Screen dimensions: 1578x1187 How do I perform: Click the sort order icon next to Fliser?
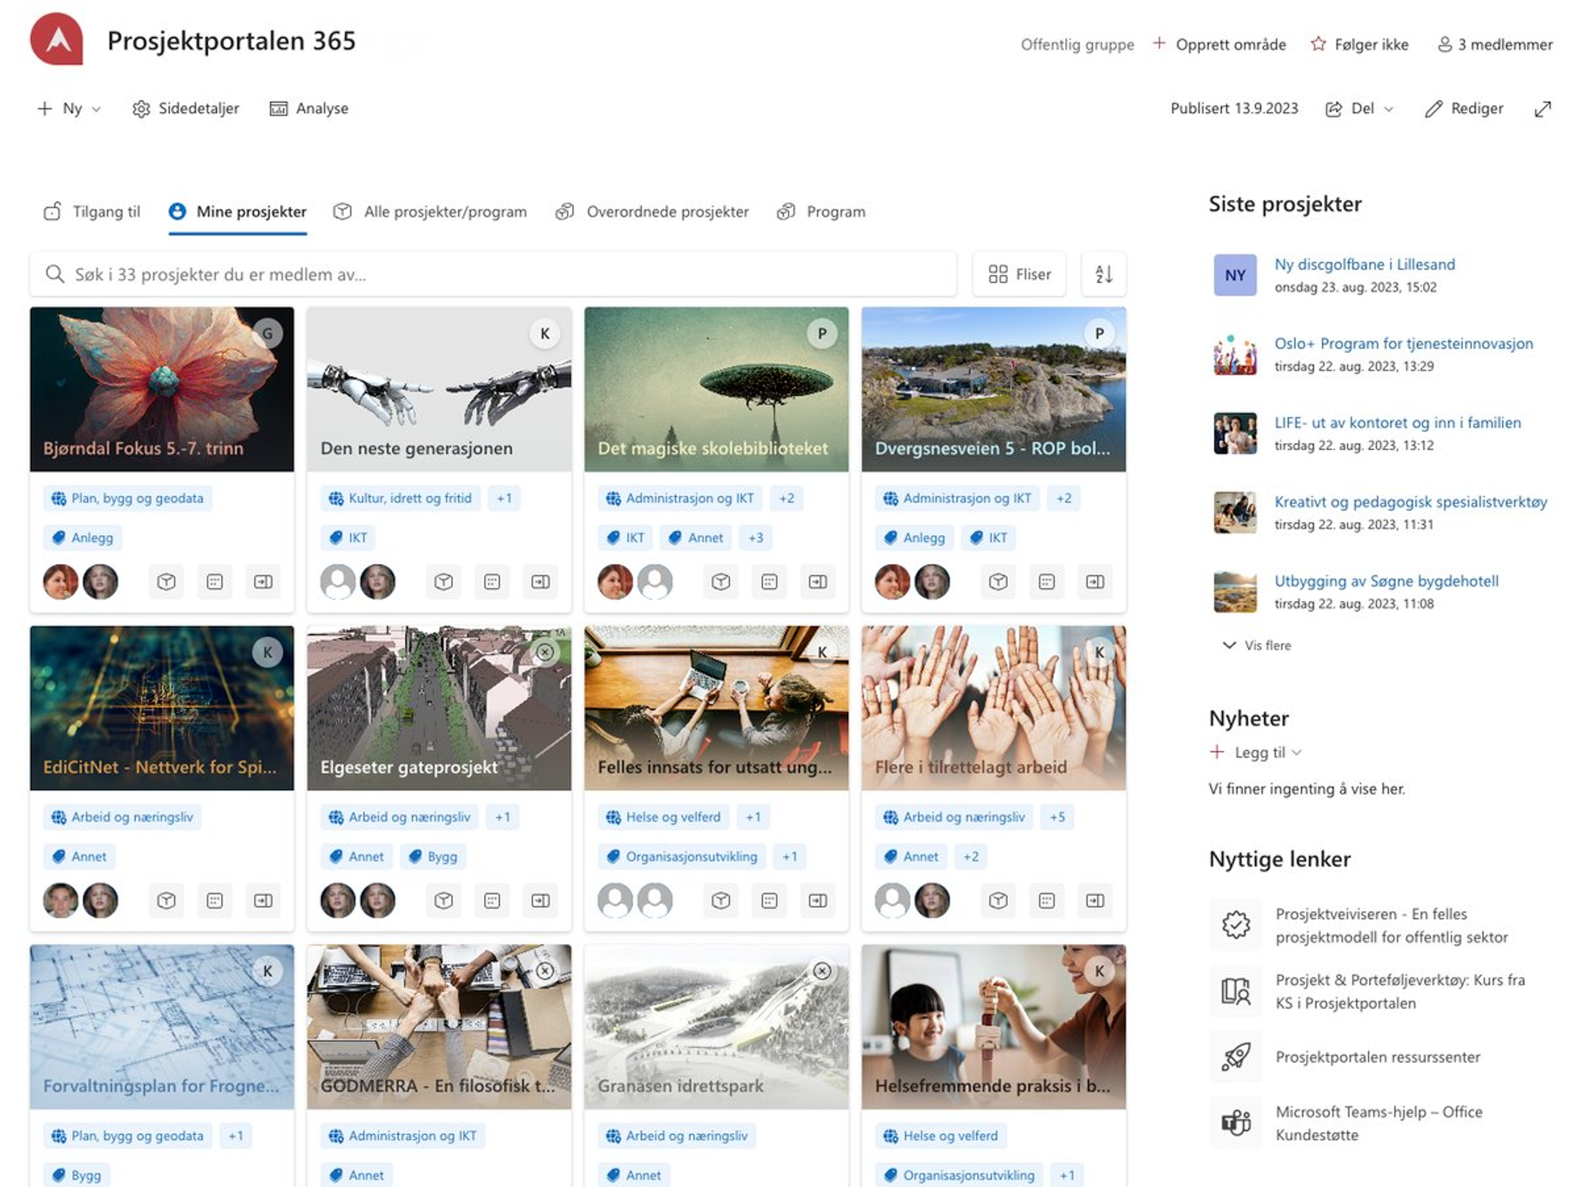[x=1103, y=274]
